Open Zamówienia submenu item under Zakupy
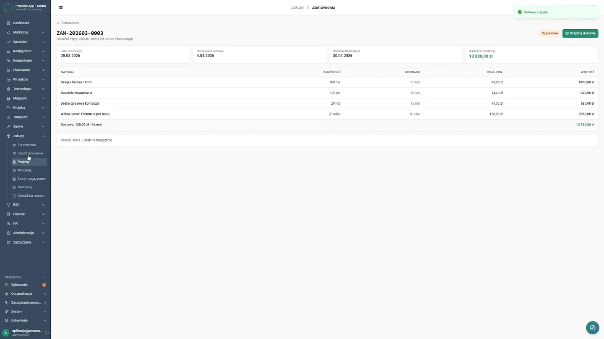 tap(29, 145)
